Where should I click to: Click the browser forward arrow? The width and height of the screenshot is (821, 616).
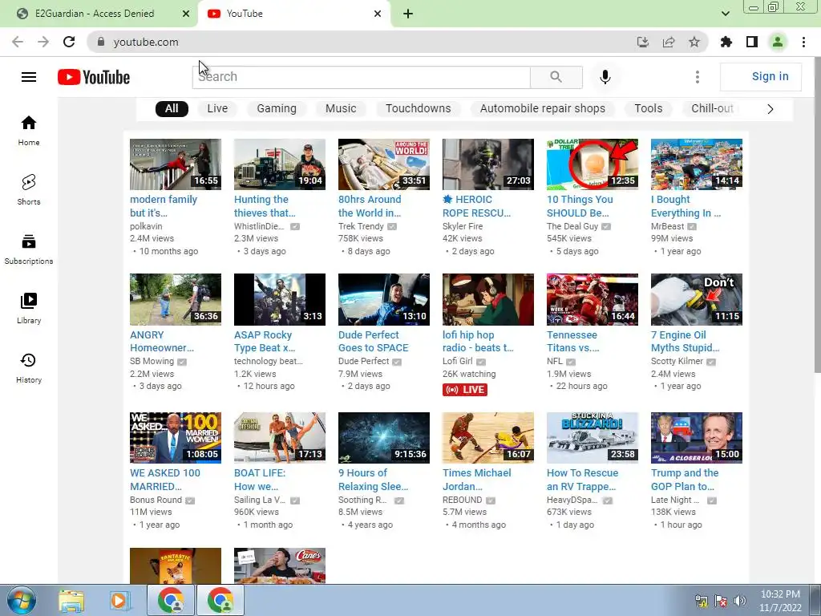tap(43, 42)
